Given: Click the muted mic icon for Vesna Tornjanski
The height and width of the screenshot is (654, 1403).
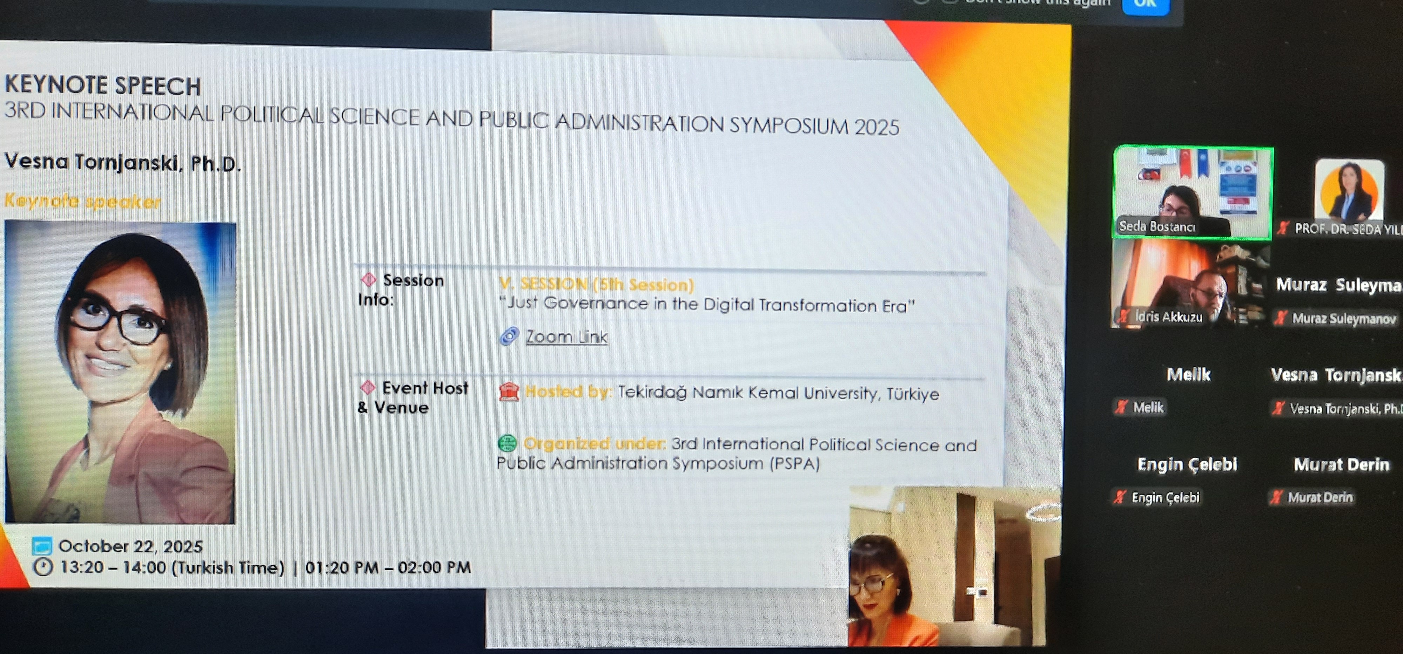Looking at the screenshot, I should [x=1278, y=408].
